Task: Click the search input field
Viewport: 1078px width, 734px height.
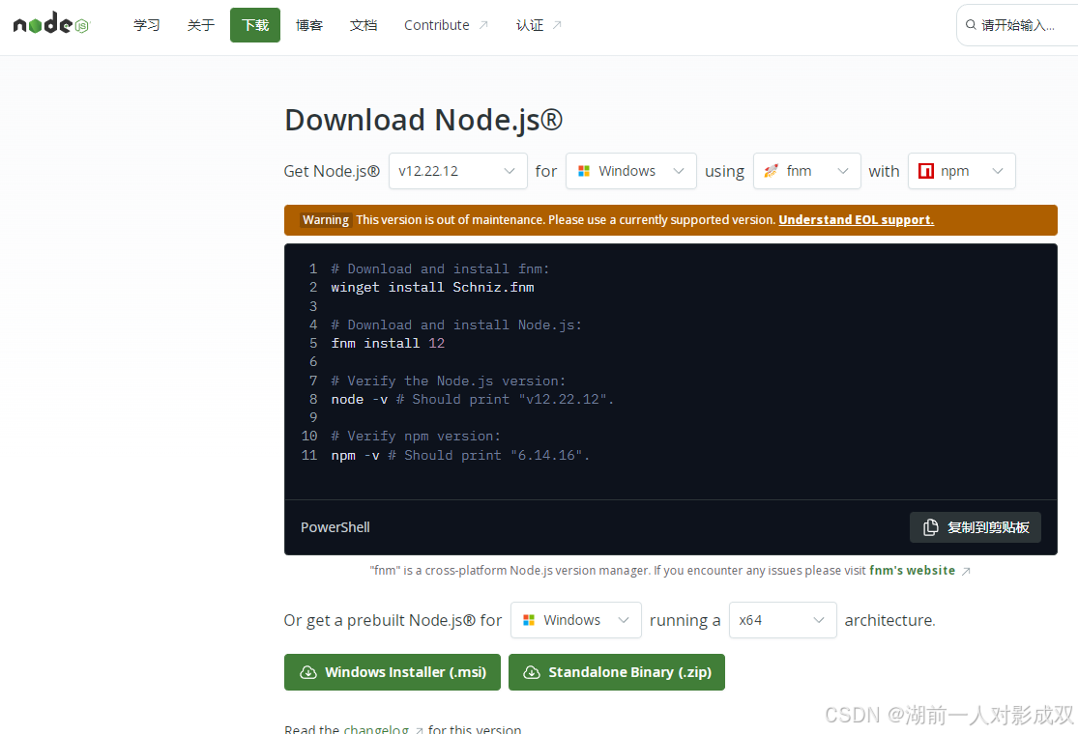Action: click(x=1017, y=25)
